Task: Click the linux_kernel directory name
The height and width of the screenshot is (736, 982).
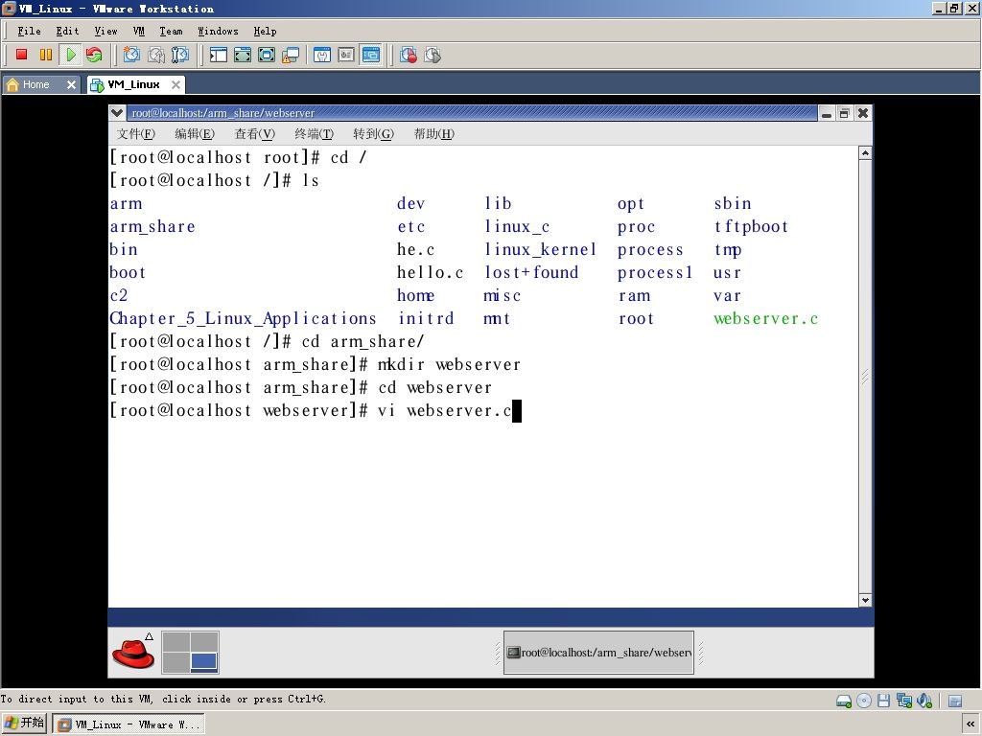Action: coord(540,250)
